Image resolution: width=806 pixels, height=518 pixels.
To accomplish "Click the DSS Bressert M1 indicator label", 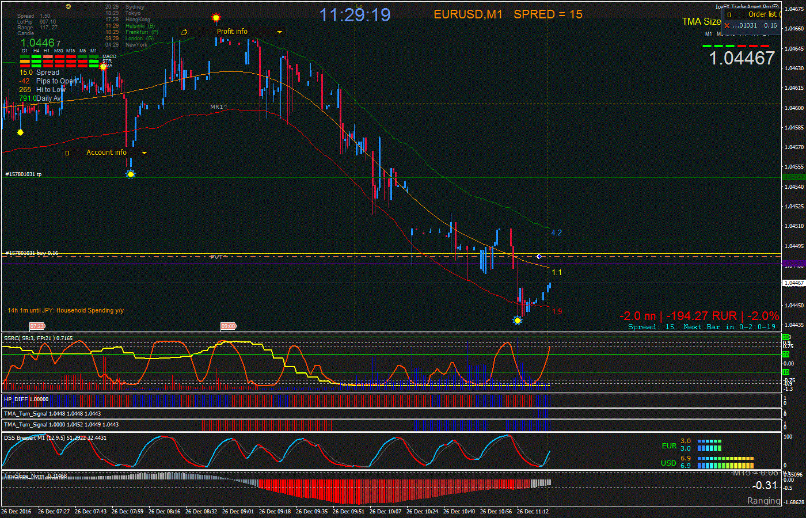I will (55, 438).
